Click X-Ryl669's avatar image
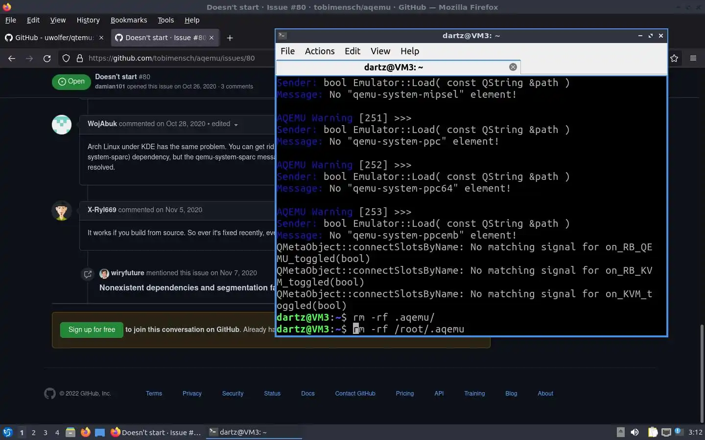The height and width of the screenshot is (440, 705). click(62, 211)
